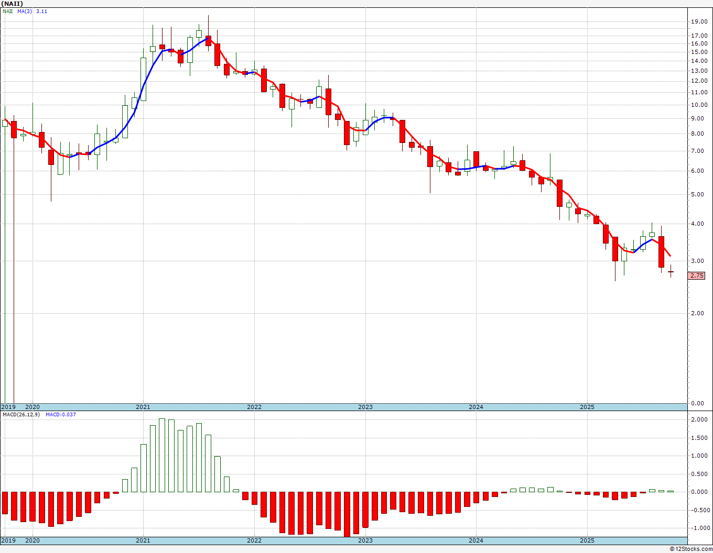Select the 16.00 price axis label
713x553 pixels.
tap(699, 44)
